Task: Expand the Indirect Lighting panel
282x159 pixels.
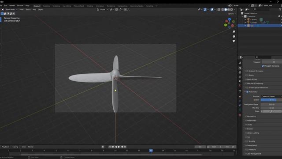Action: 252,133
